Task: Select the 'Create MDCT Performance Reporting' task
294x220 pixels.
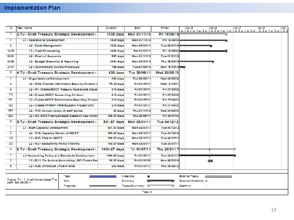Action: tap(63, 100)
